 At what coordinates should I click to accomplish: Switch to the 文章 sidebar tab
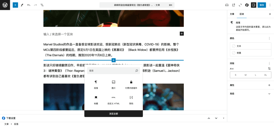232,14
